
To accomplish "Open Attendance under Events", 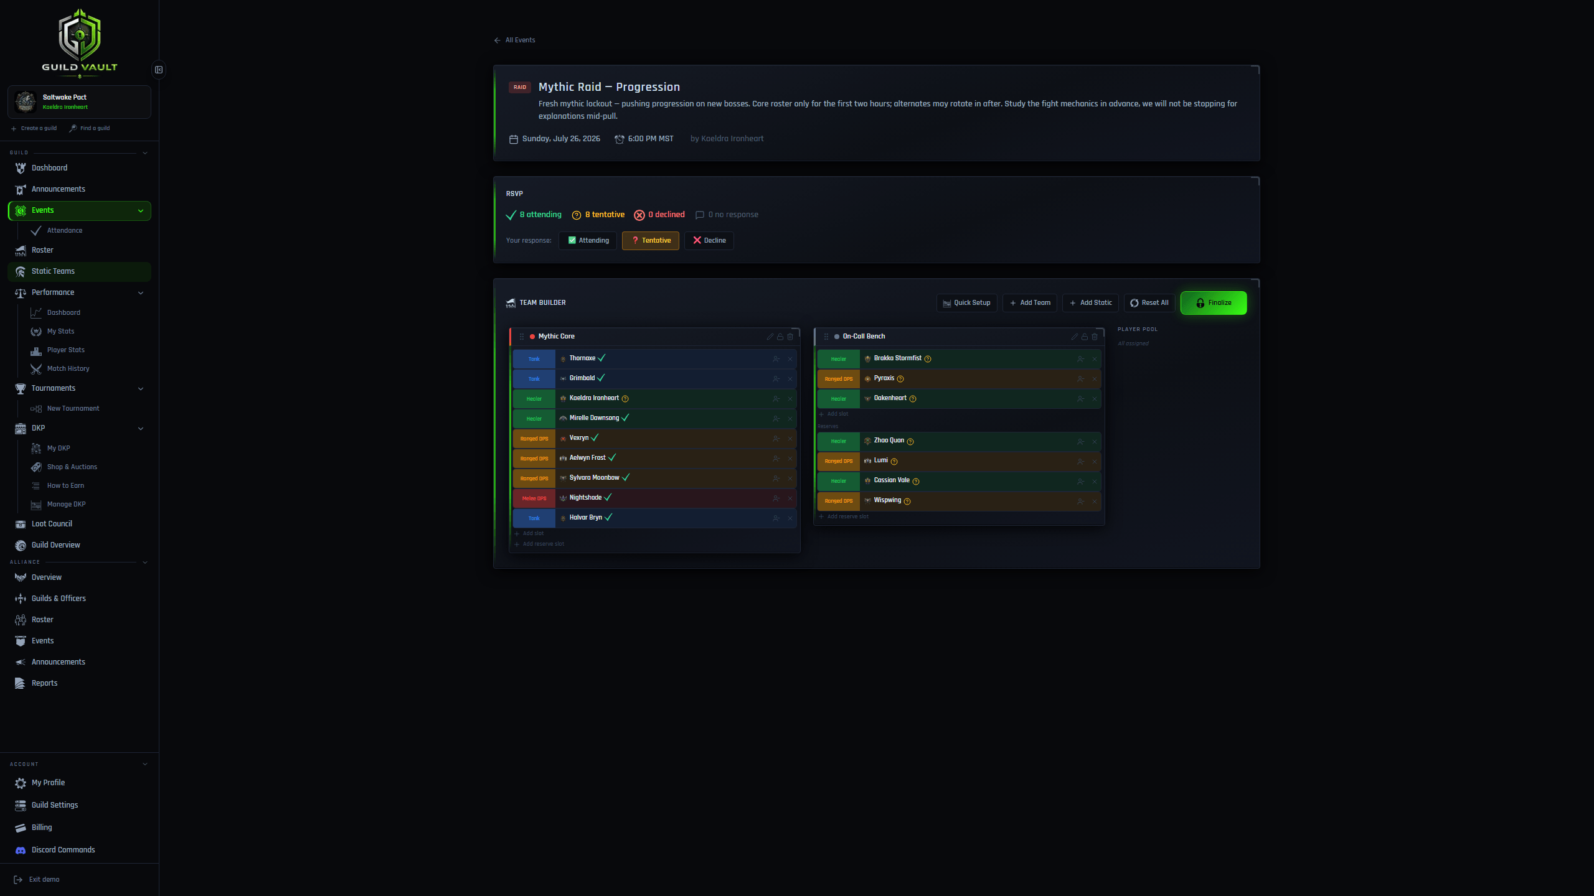I will 65,231.
